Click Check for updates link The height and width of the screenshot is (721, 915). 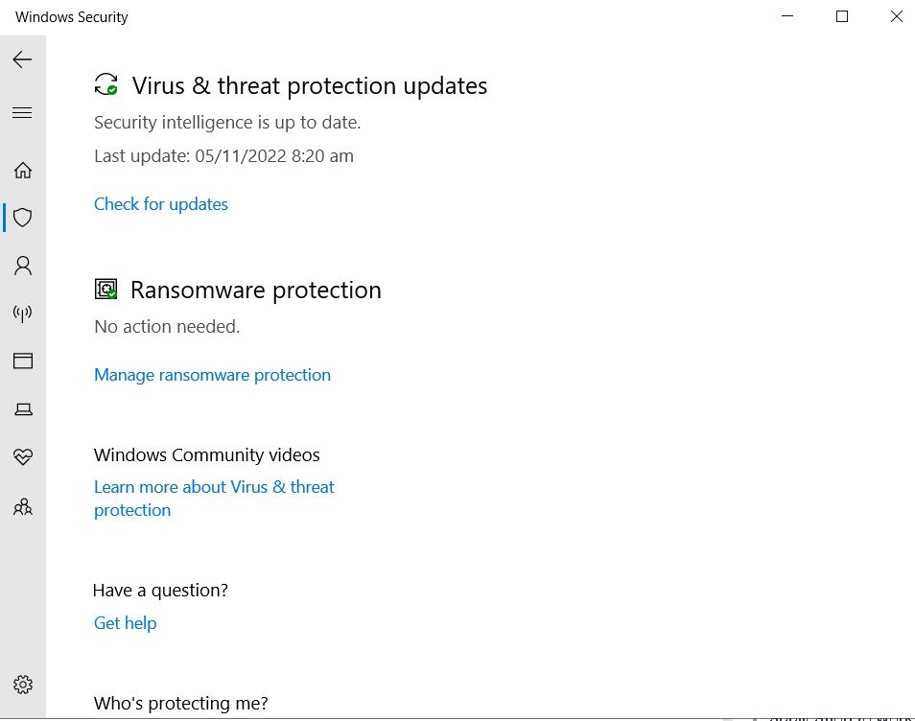[161, 204]
